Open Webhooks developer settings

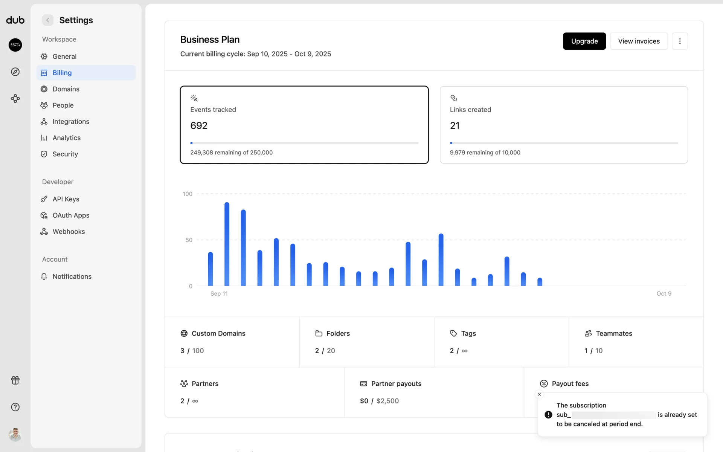[69, 232]
